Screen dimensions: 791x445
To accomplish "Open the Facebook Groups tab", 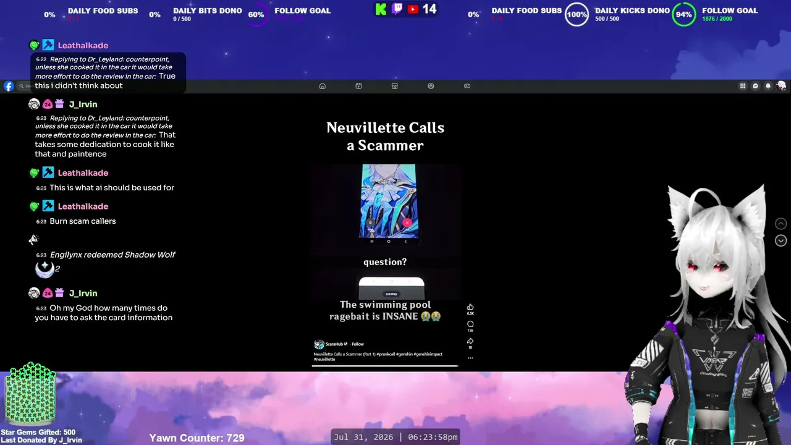I will tap(431, 86).
